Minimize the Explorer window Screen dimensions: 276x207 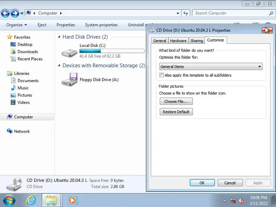click(247, 4)
